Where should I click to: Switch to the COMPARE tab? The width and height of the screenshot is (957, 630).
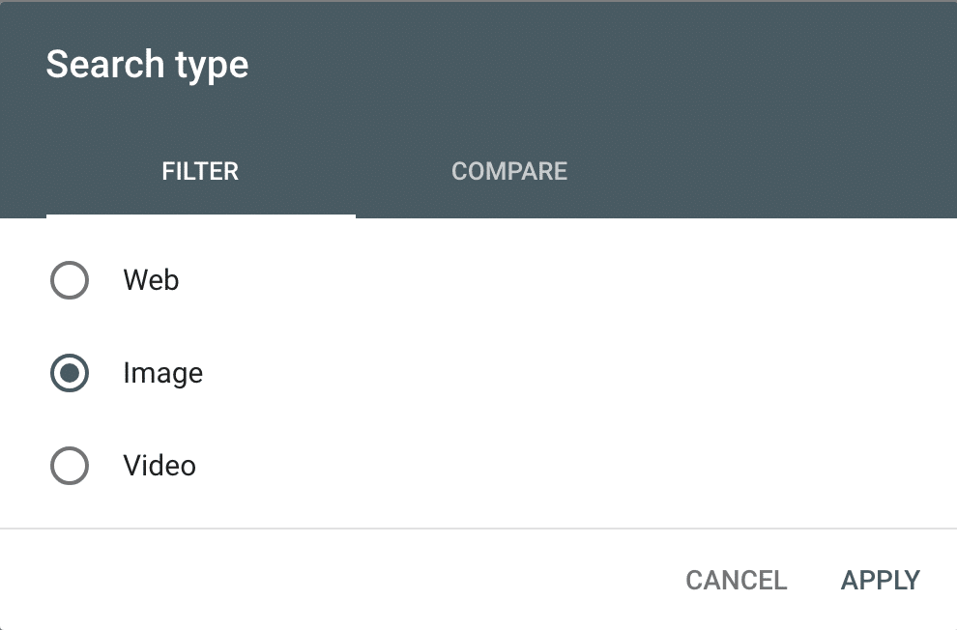(x=509, y=172)
